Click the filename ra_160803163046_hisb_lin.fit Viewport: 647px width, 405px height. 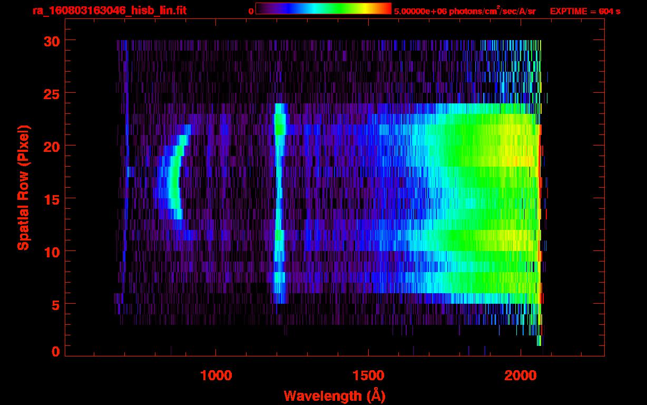click(109, 11)
